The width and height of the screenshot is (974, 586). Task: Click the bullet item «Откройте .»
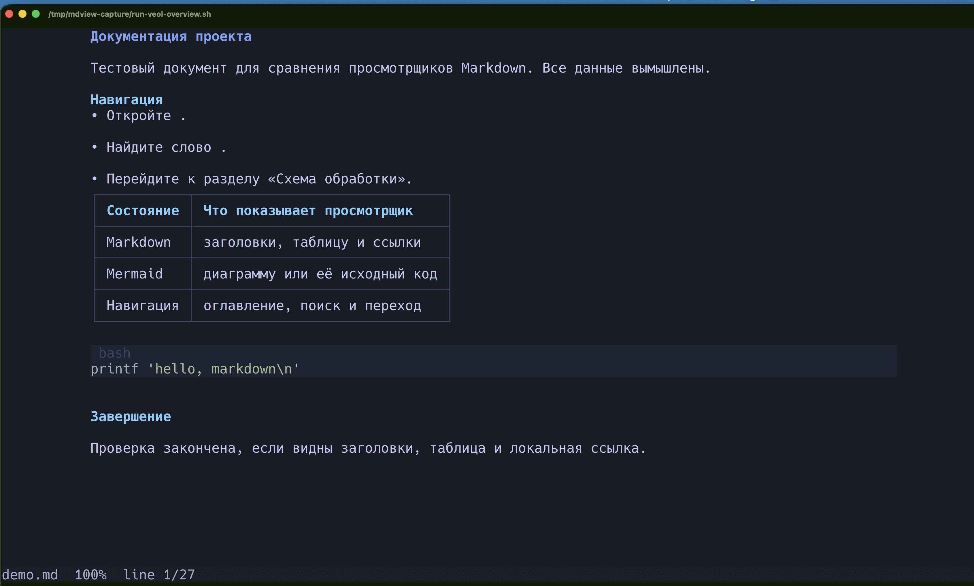pyautogui.click(x=138, y=116)
